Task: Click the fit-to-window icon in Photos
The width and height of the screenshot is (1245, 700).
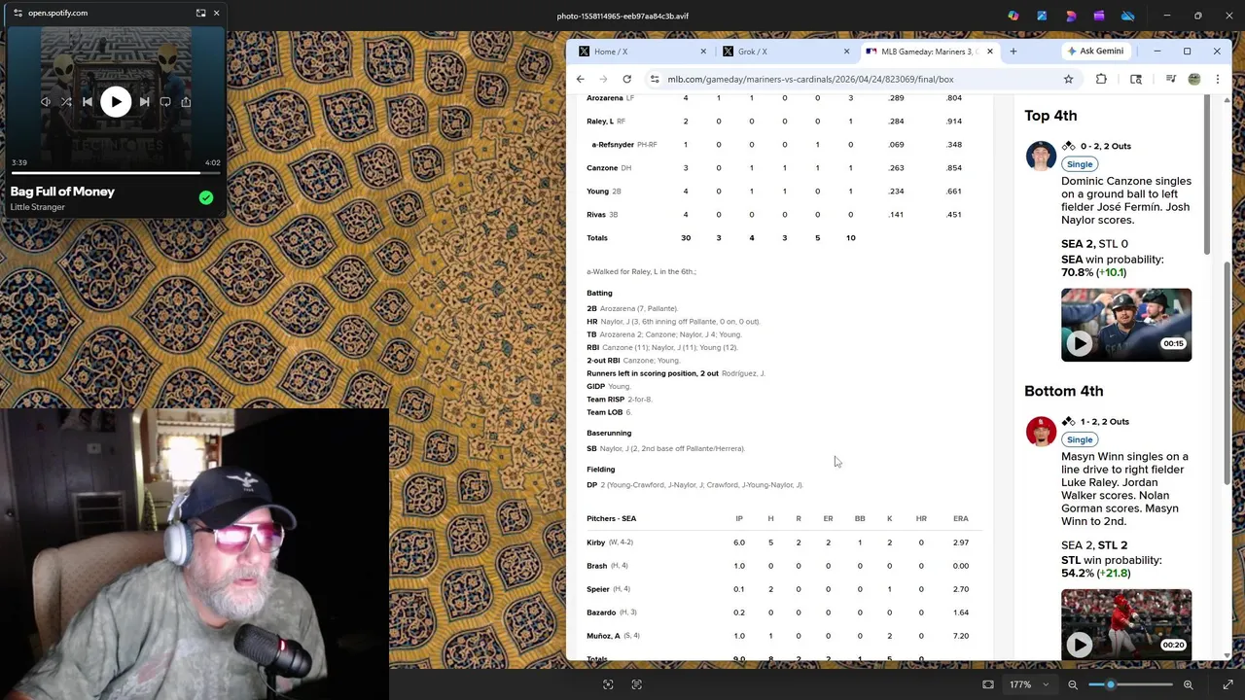Action: 988,684
